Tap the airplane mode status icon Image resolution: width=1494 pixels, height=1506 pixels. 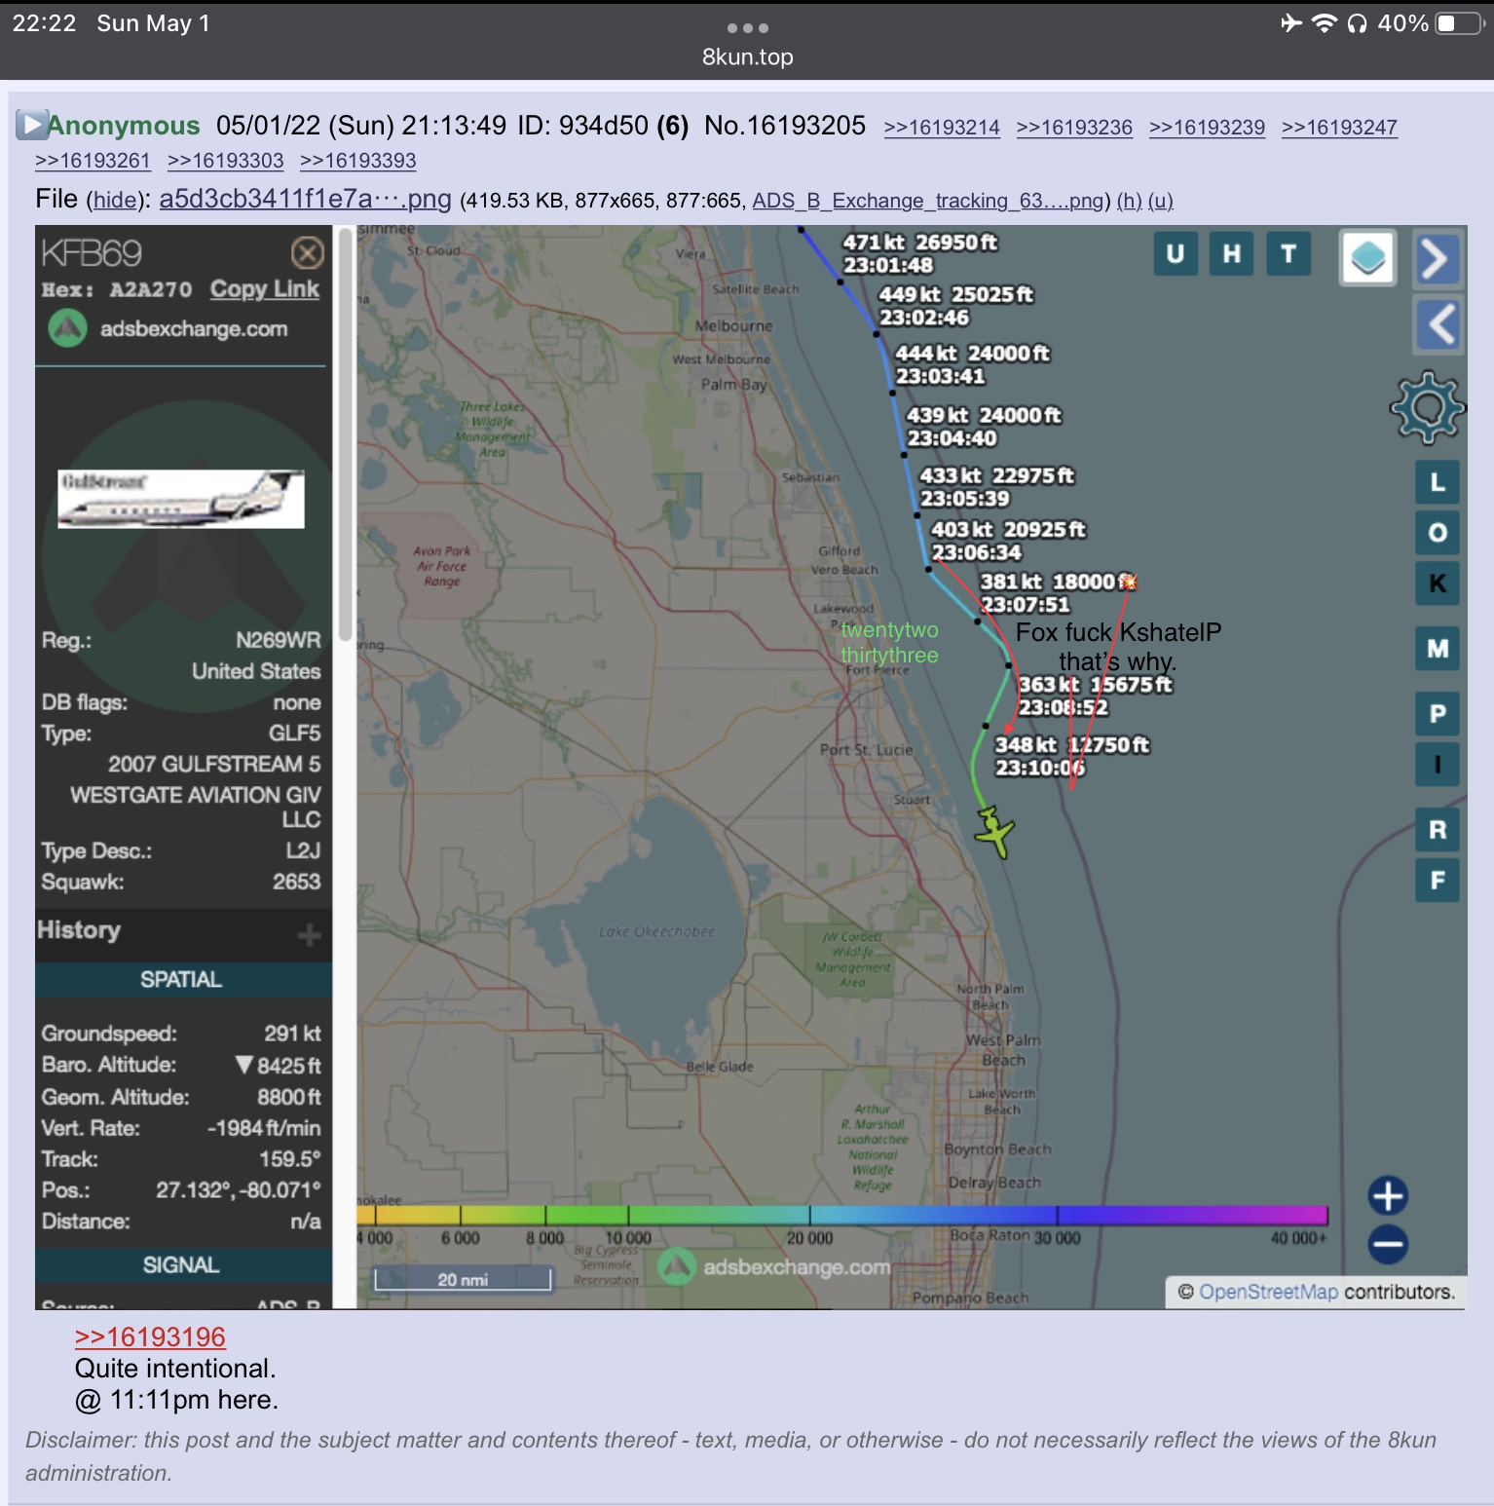point(1291,23)
